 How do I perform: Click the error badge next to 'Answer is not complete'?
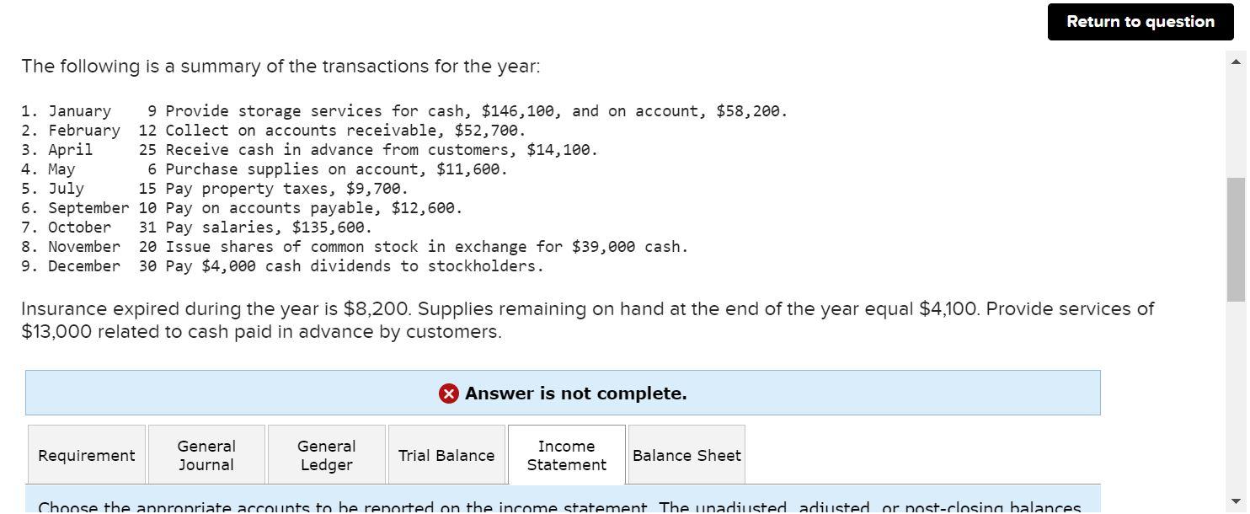pos(447,393)
